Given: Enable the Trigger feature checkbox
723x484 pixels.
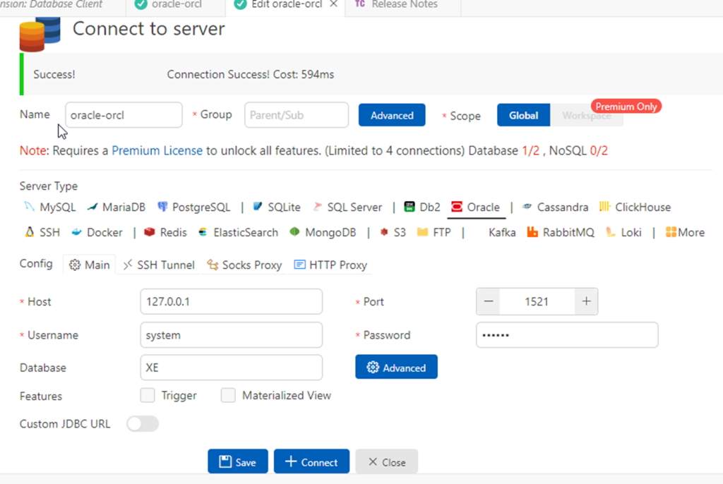Looking at the screenshot, I should [x=148, y=396].
